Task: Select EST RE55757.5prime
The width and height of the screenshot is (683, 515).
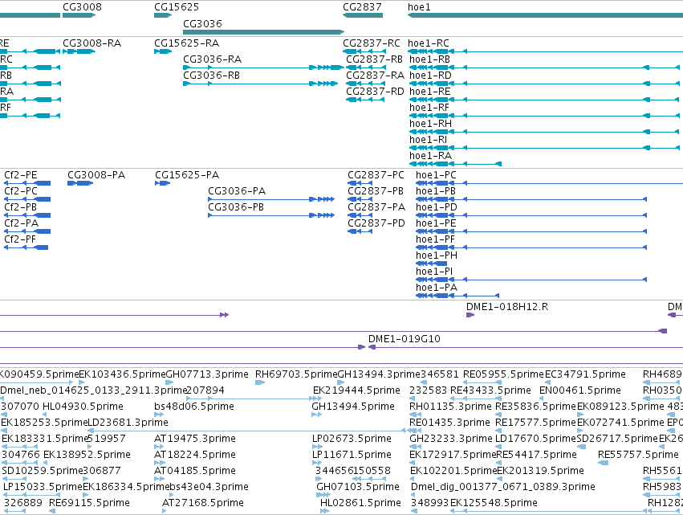Action: coord(638,456)
